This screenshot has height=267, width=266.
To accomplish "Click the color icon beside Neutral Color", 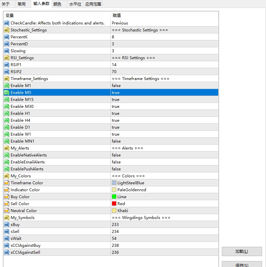I will (x=7, y=211).
